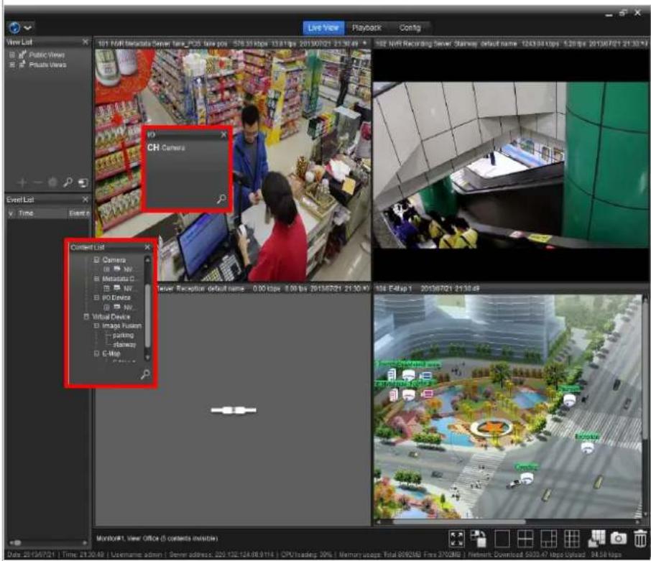Take a snapshot with camera icon
This screenshot has height=561, width=651.
pos(618,539)
